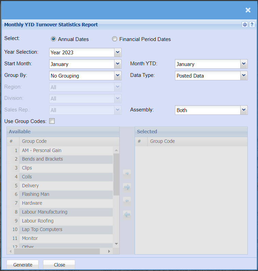The image size is (258, 271).
Task: Select the 'Flashing Man' group code row
Action: coord(60,194)
